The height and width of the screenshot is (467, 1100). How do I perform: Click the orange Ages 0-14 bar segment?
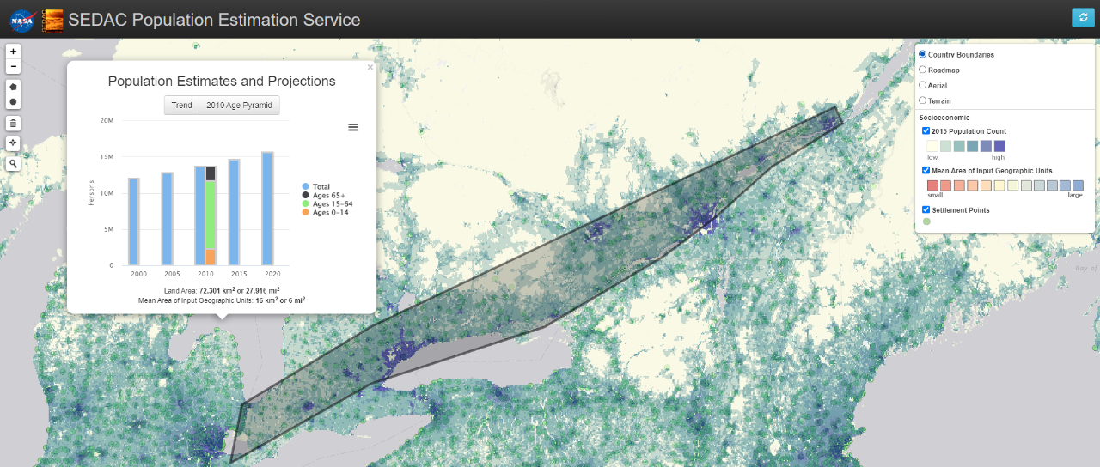click(211, 257)
